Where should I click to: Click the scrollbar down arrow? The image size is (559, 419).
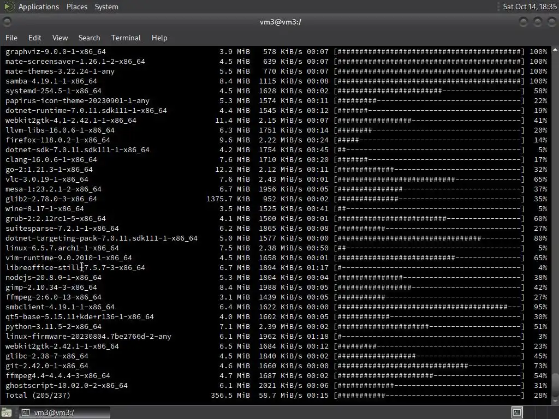[x=555, y=401]
